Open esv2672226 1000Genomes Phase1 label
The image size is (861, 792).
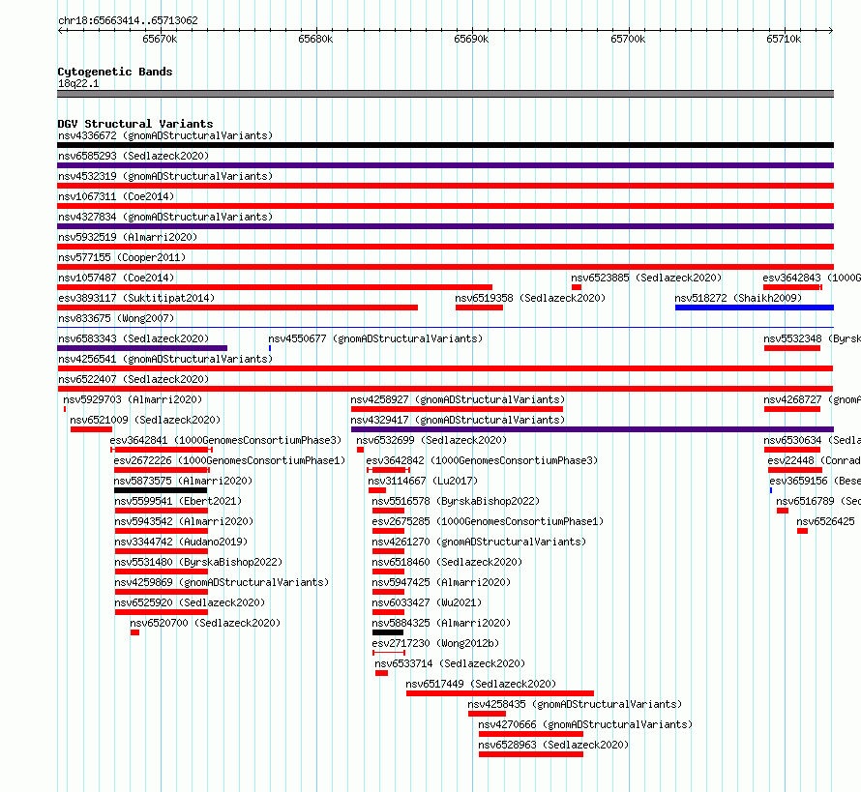(x=229, y=460)
